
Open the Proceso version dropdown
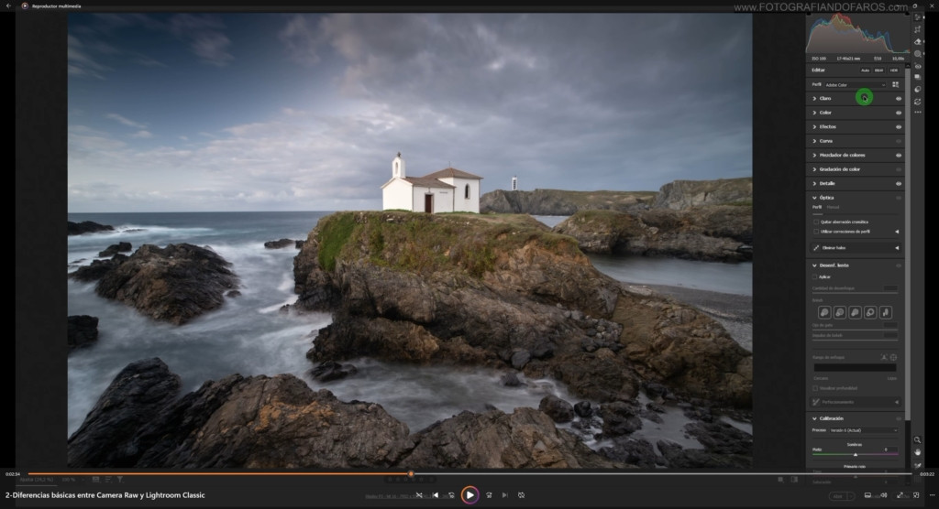pyautogui.click(x=864, y=430)
